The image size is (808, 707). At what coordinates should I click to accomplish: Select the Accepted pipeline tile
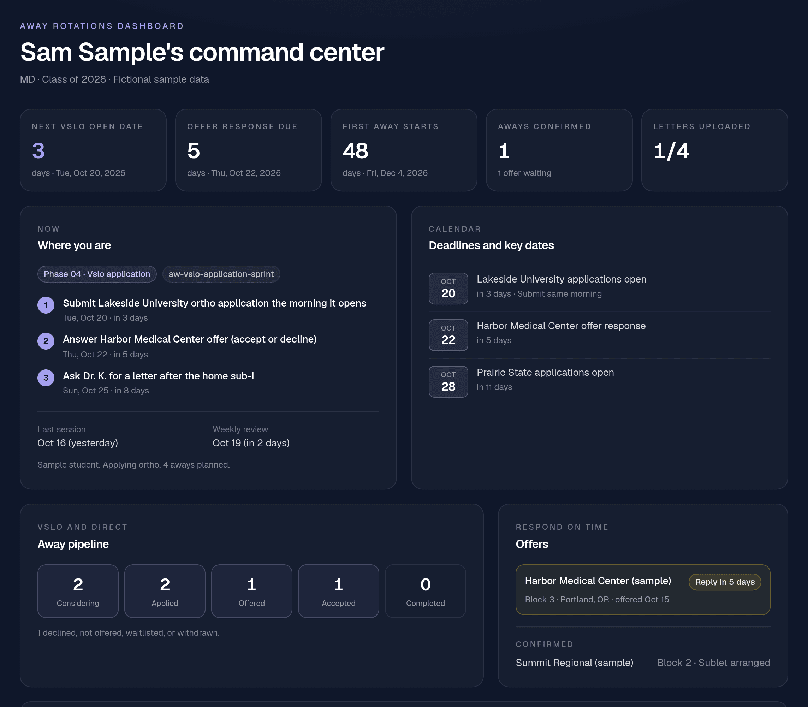(339, 591)
